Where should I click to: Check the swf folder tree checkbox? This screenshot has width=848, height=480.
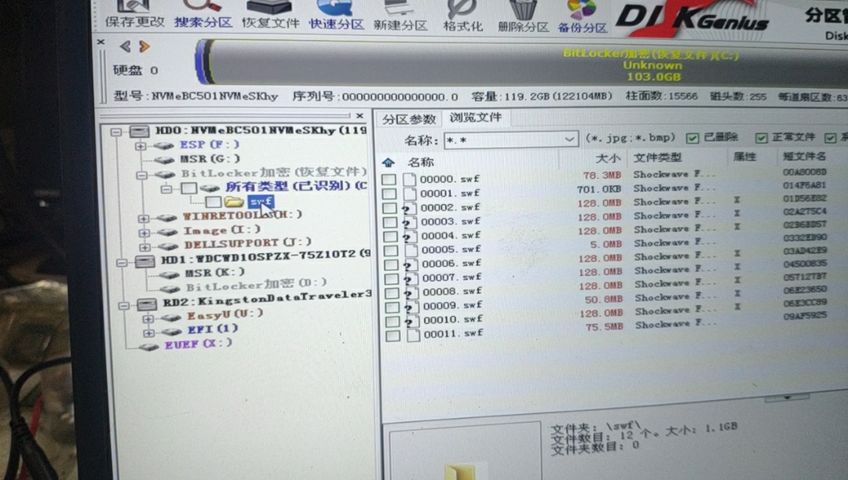[213, 202]
